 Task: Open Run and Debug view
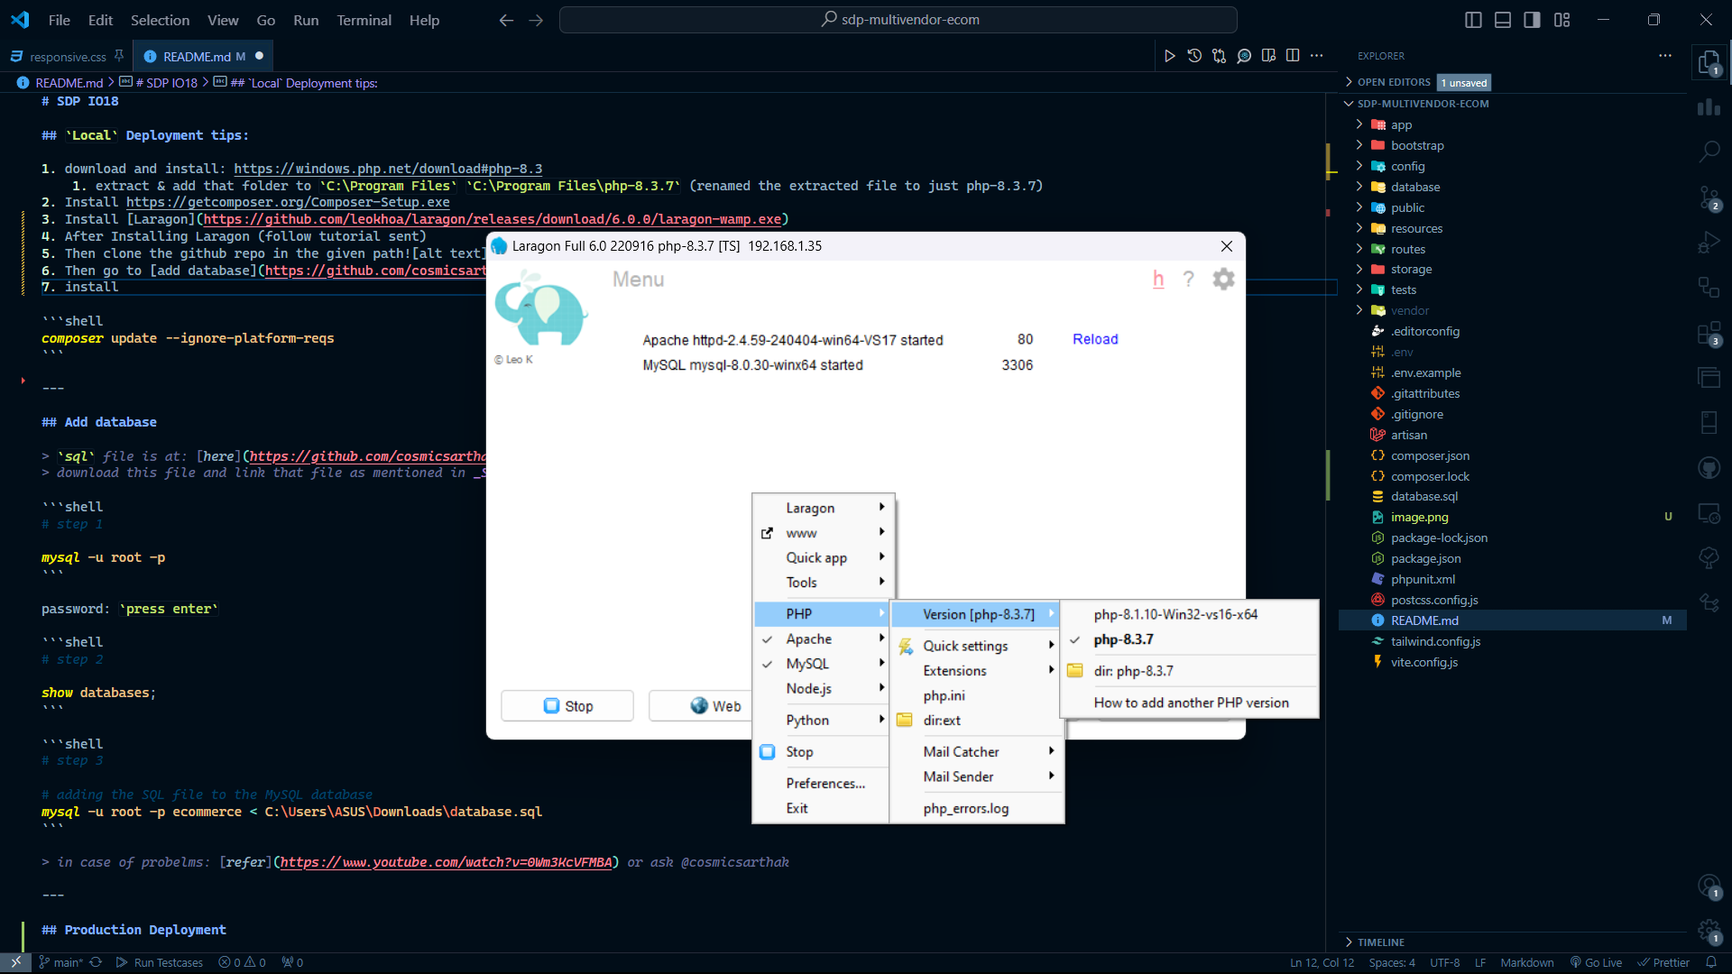pos(1709,243)
